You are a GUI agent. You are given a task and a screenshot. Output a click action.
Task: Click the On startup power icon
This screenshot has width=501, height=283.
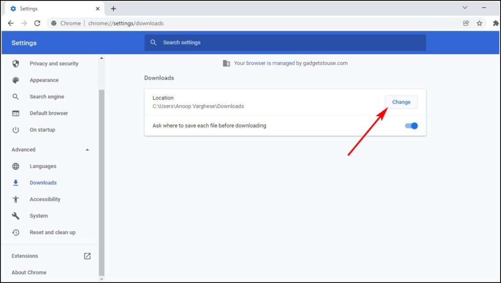coord(16,130)
